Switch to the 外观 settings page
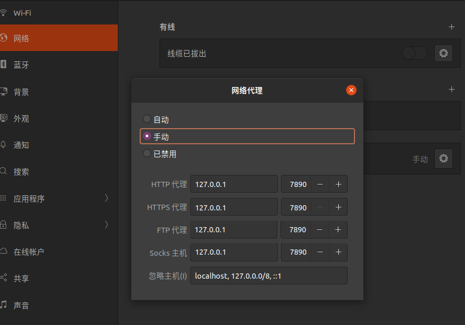Screen dimensions: 465x325 (6, 118)
